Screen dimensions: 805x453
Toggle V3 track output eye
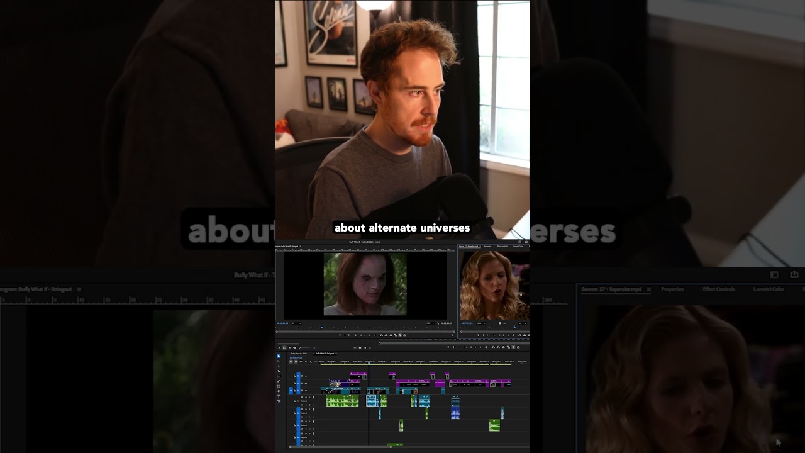306,376
